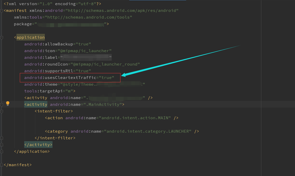Image resolution: width=295 pixels, height=176 pixels.
Task: Click the xml version declaration line
Action: (51, 4)
